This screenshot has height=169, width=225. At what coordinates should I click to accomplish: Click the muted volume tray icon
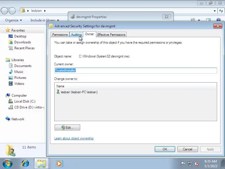point(196,164)
